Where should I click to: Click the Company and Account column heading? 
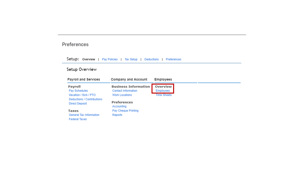click(129, 79)
